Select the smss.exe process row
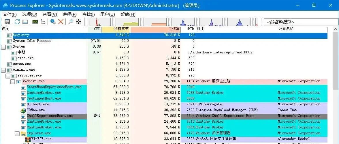This screenshot has height=144, width=339. 164,58
